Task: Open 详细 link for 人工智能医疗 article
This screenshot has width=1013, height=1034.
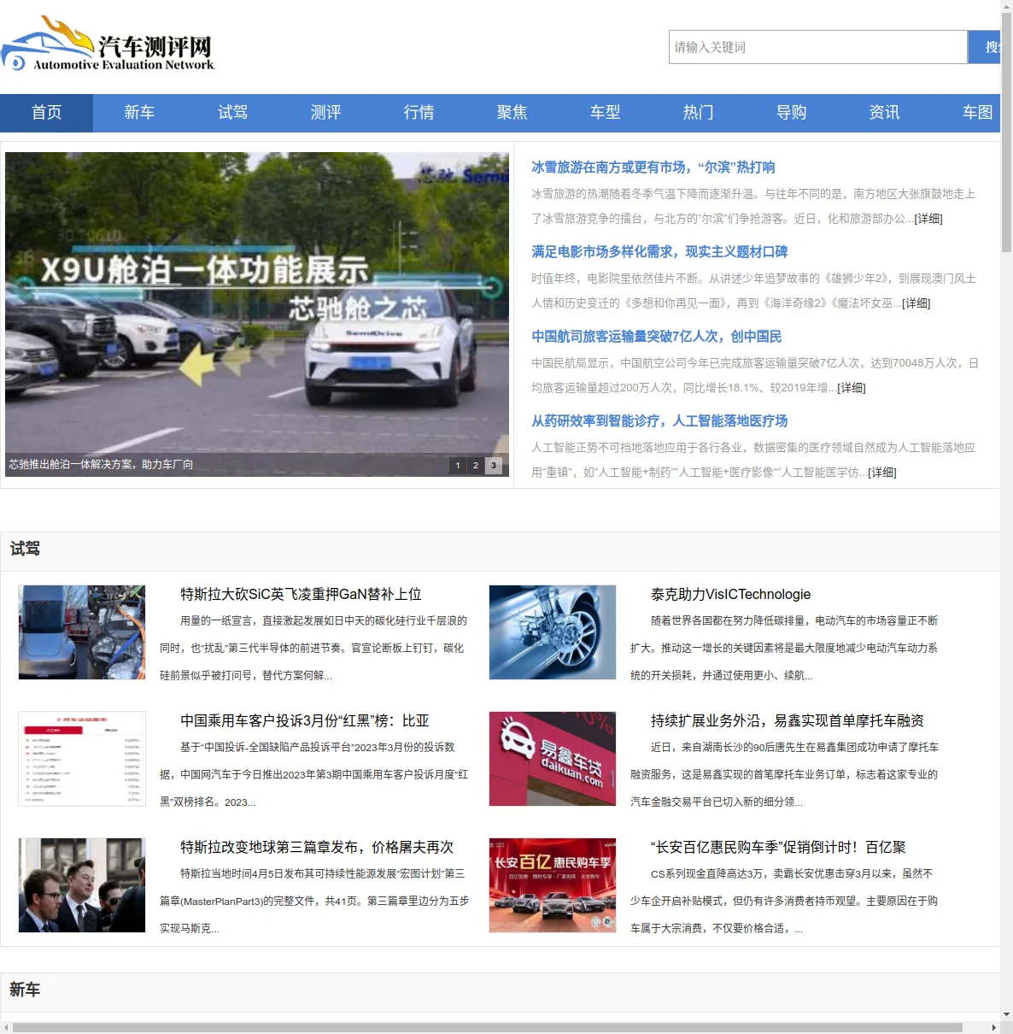Action: (x=882, y=473)
